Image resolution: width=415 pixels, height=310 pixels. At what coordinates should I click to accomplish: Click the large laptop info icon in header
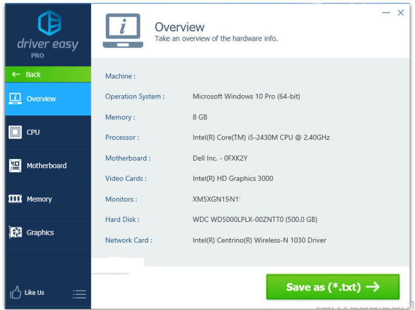pyautogui.click(x=123, y=31)
